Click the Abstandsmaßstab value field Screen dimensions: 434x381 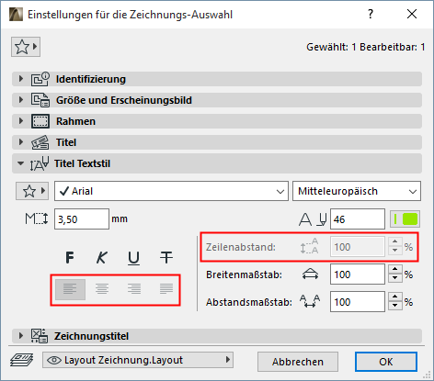(358, 302)
